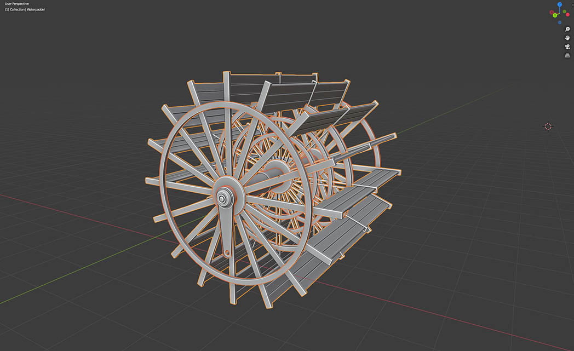Viewport: 574px width, 351px height.
Task: Click the User Perspective overlay text
Action: click(x=17, y=4)
